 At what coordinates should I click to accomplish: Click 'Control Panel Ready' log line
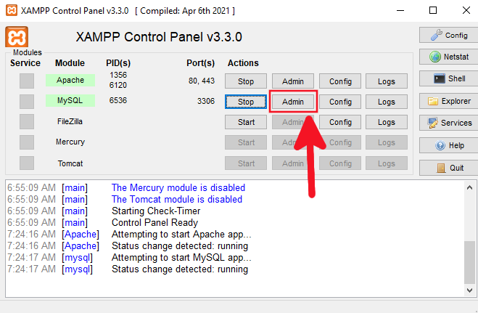tap(155, 222)
